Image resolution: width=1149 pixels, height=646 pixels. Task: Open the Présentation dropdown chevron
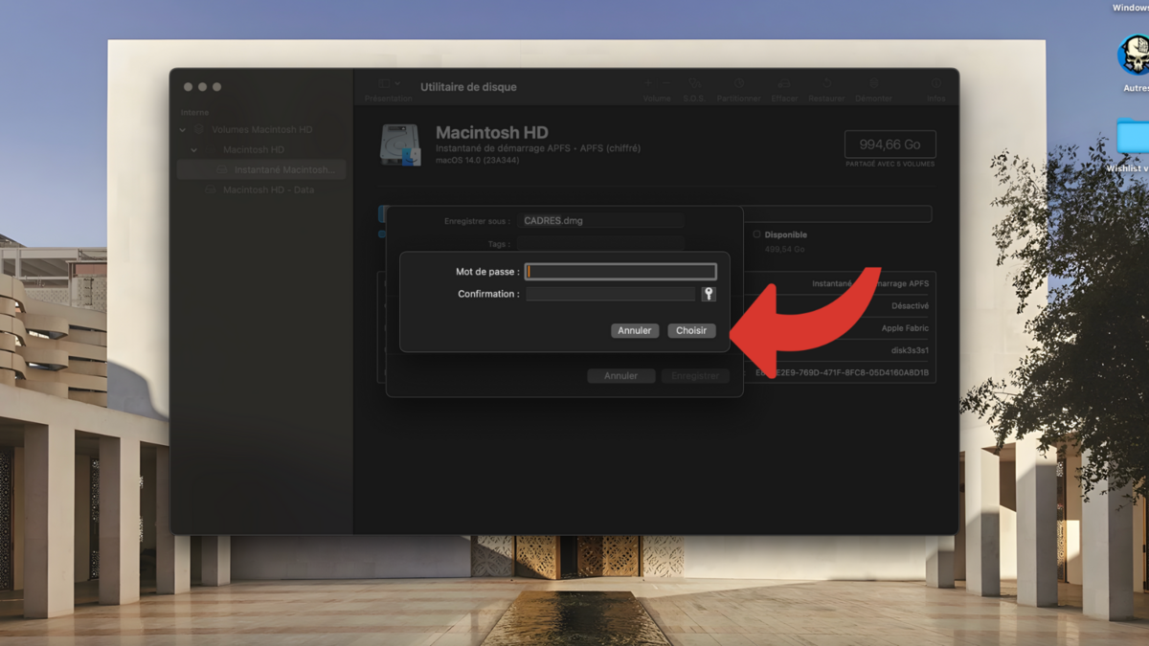pyautogui.click(x=397, y=84)
